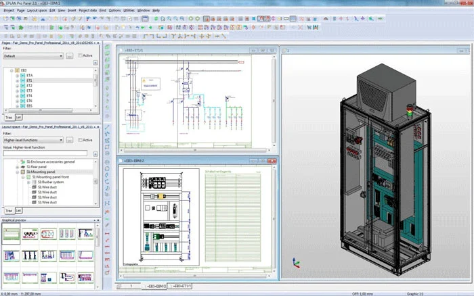The width and height of the screenshot is (474, 296).
Task: Click the shopping cart icon in toolbar
Action: (309, 28)
